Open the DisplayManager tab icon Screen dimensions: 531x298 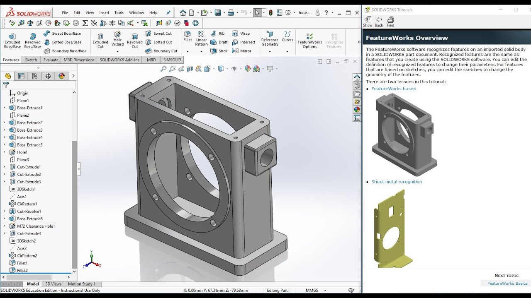click(x=62, y=76)
